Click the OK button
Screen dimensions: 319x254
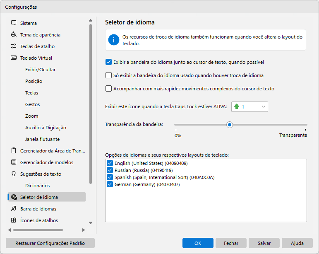[x=198, y=243]
